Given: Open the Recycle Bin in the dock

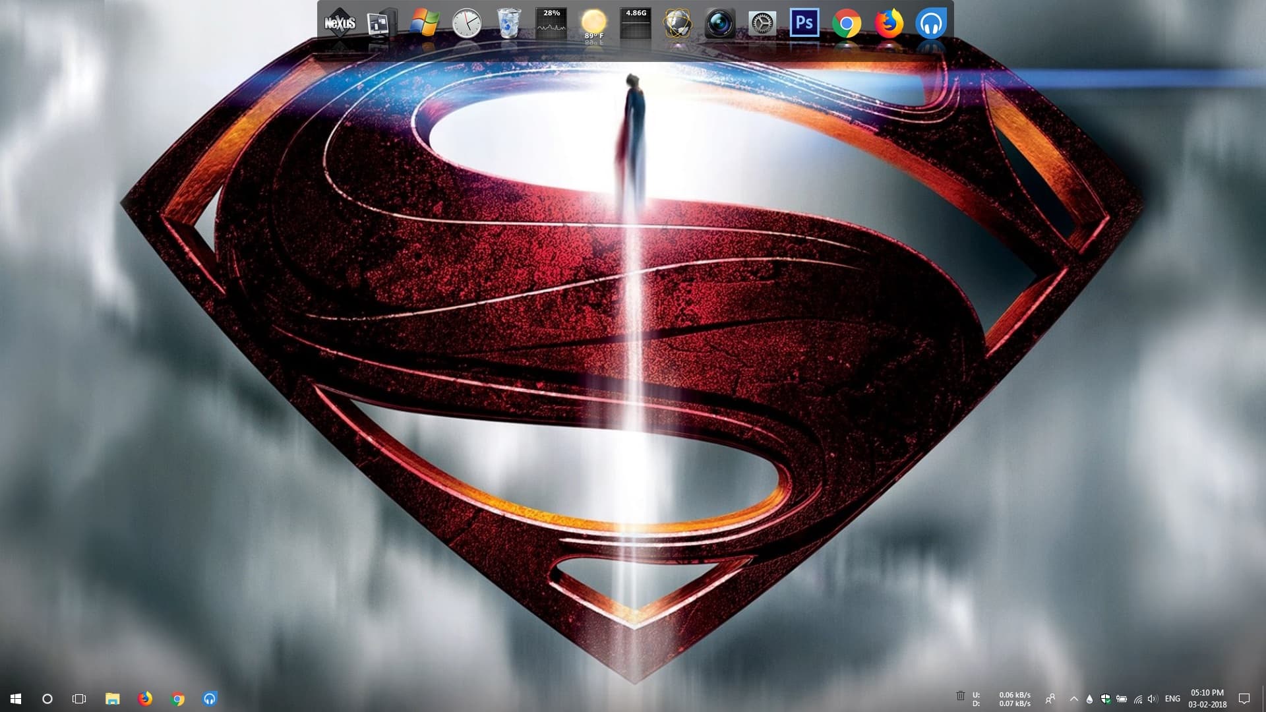Looking at the screenshot, I should (508, 24).
